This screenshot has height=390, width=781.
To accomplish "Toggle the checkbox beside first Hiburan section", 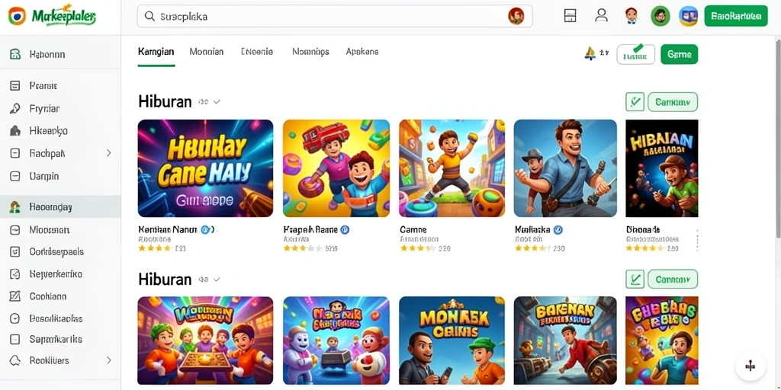I will (x=635, y=102).
